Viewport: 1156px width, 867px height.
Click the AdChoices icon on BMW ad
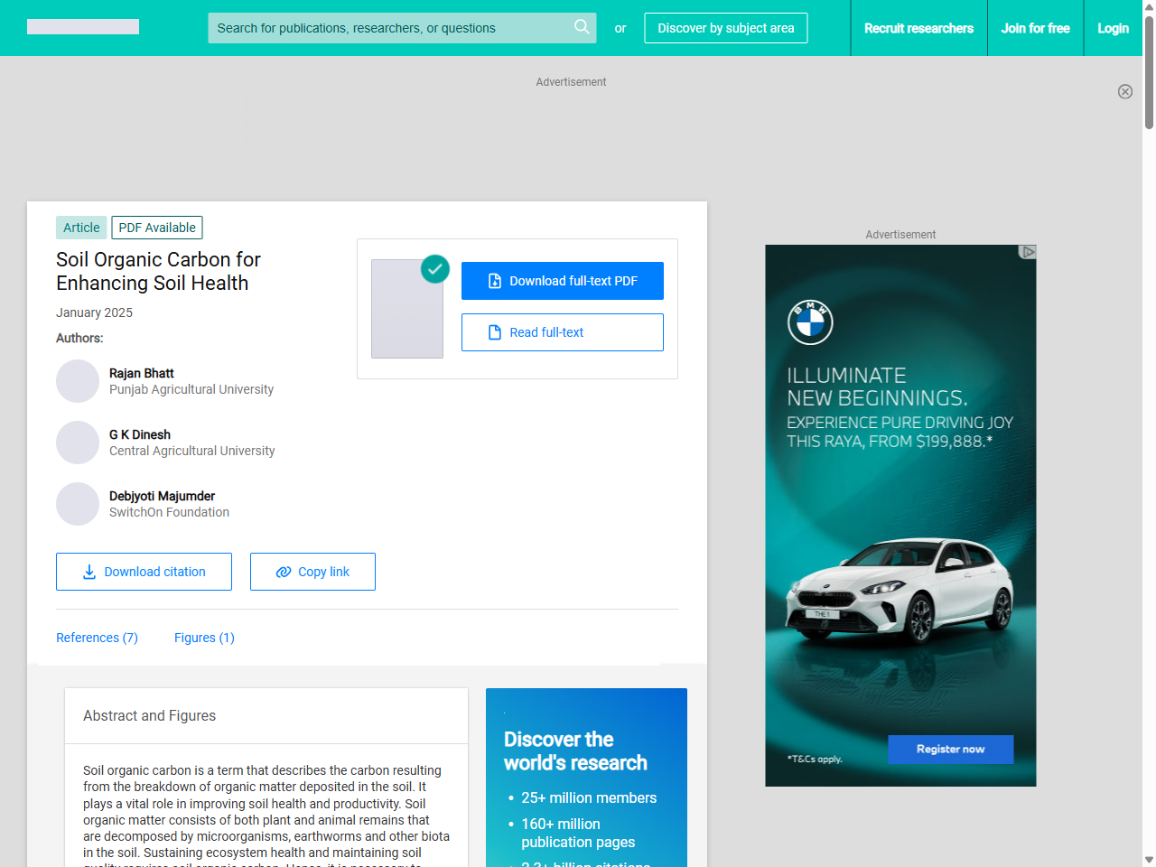[1027, 252]
